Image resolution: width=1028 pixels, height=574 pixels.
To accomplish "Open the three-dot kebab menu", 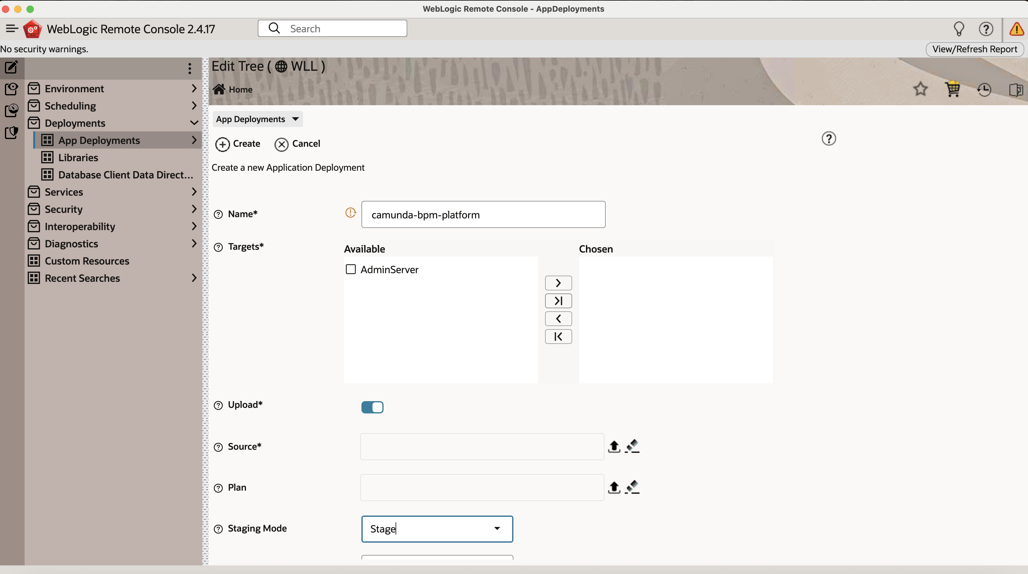I will tap(189, 68).
